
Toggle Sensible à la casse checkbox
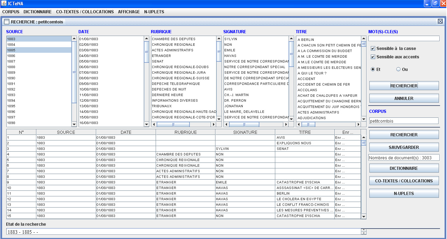click(x=373, y=49)
